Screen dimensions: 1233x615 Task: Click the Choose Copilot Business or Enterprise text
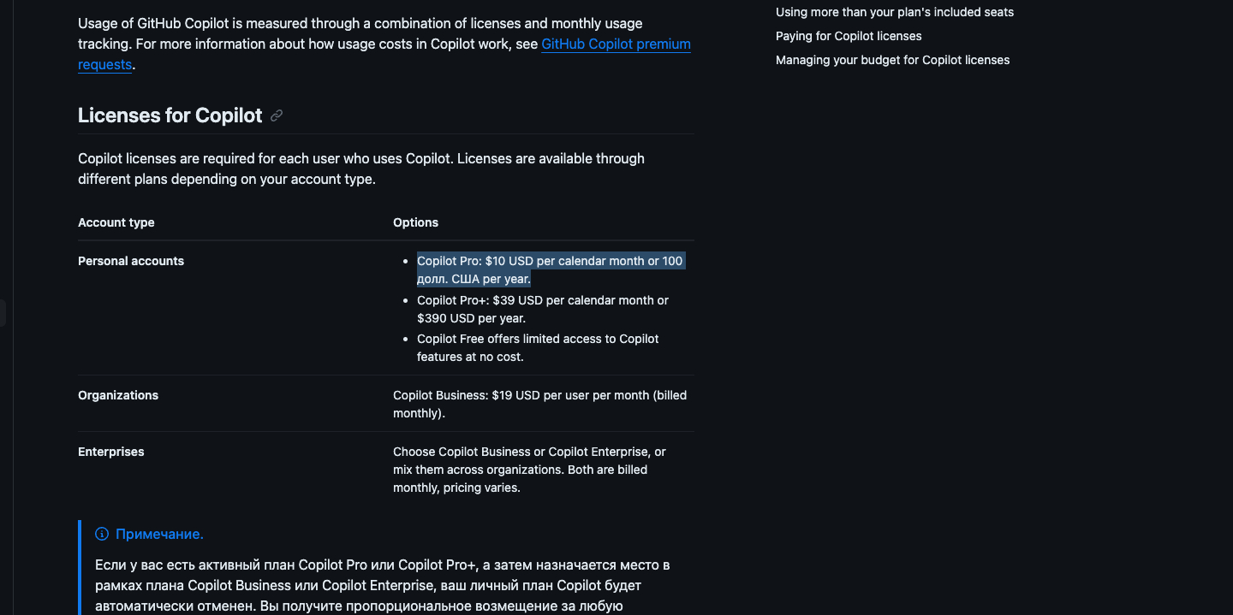point(528,470)
